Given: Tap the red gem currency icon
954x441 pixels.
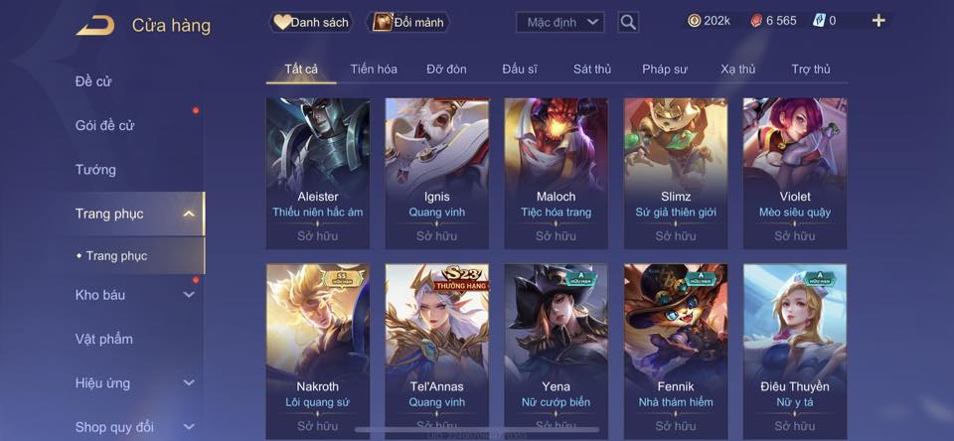Looking at the screenshot, I should click(x=755, y=21).
